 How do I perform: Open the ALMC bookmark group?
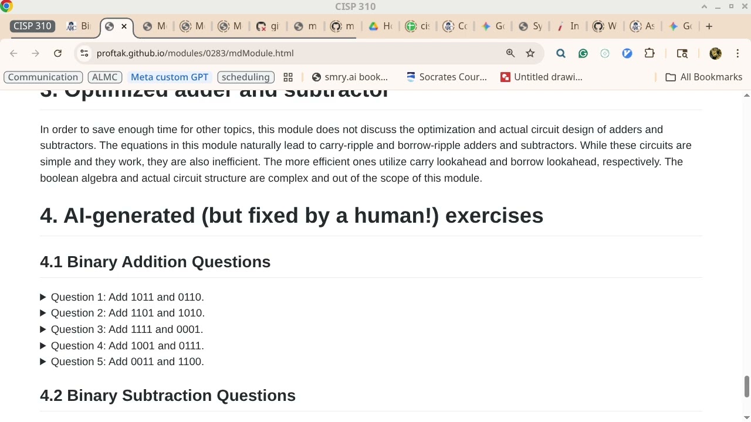[105, 77]
